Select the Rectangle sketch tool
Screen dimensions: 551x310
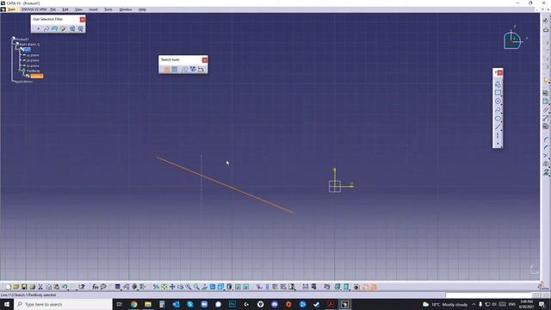click(498, 93)
